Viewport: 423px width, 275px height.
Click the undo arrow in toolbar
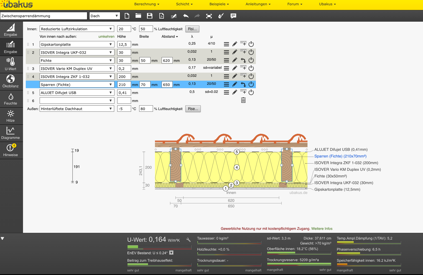[186, 16]
